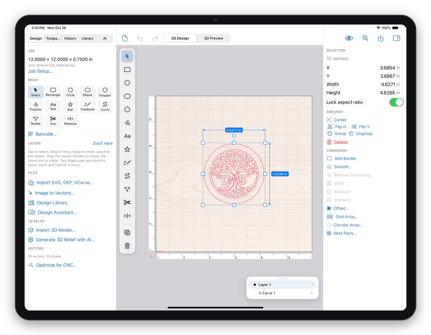Undo the last action

140,38
